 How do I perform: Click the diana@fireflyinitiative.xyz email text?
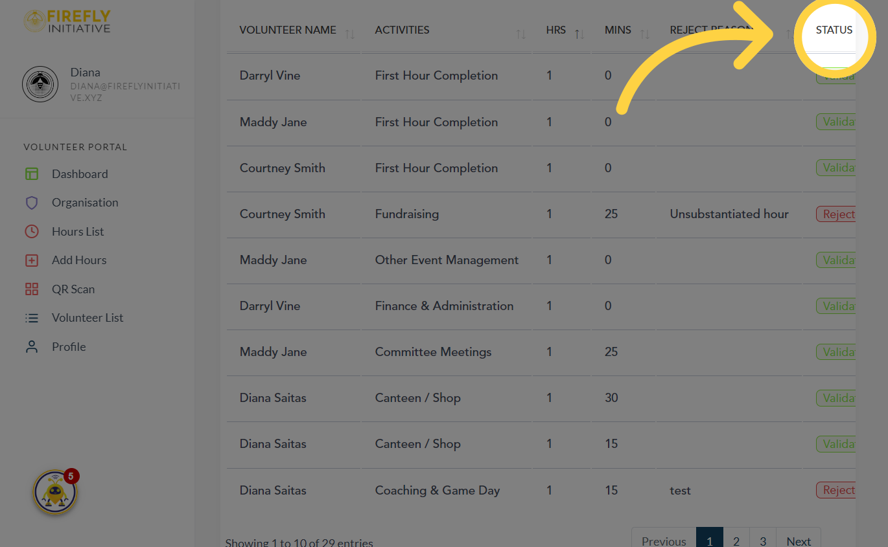[x=125, y=92]
